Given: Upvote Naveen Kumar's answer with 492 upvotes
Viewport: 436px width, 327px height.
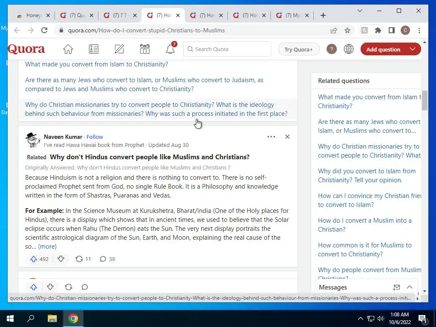Looking at the screenshot, I should click(39, 259).
